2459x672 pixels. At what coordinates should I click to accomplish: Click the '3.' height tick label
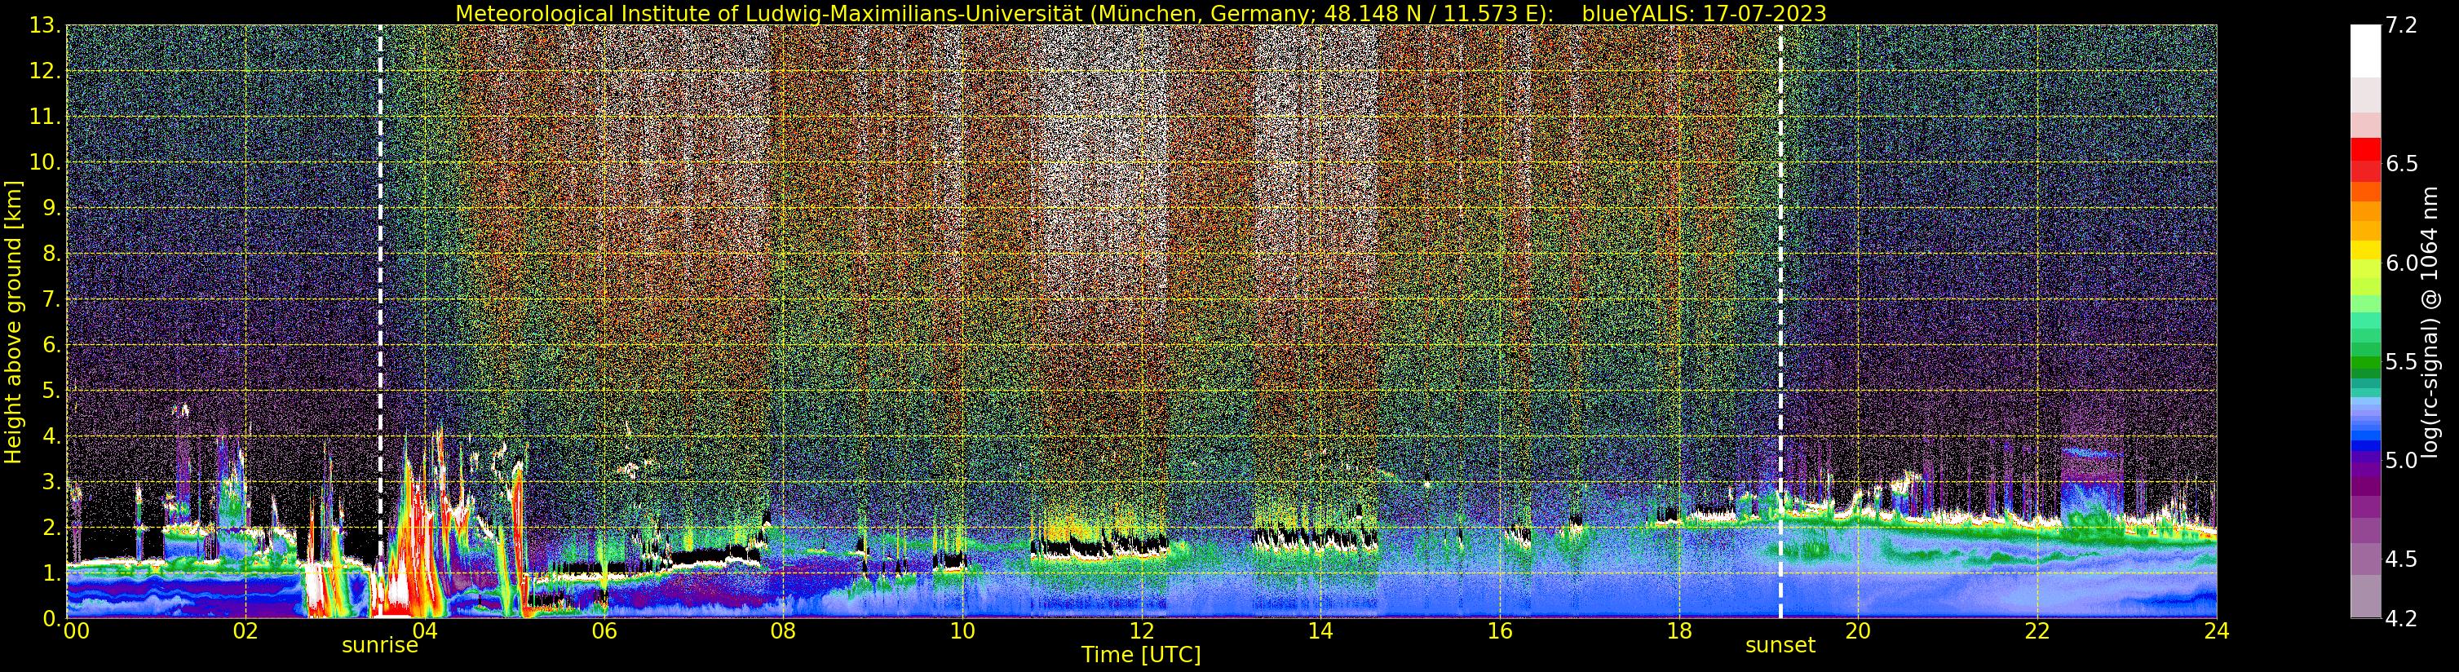coord(51,482)
